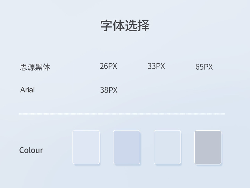Screen dimensions: 250x188
Task: Select the Arial font label
Action: pos(27,90)
